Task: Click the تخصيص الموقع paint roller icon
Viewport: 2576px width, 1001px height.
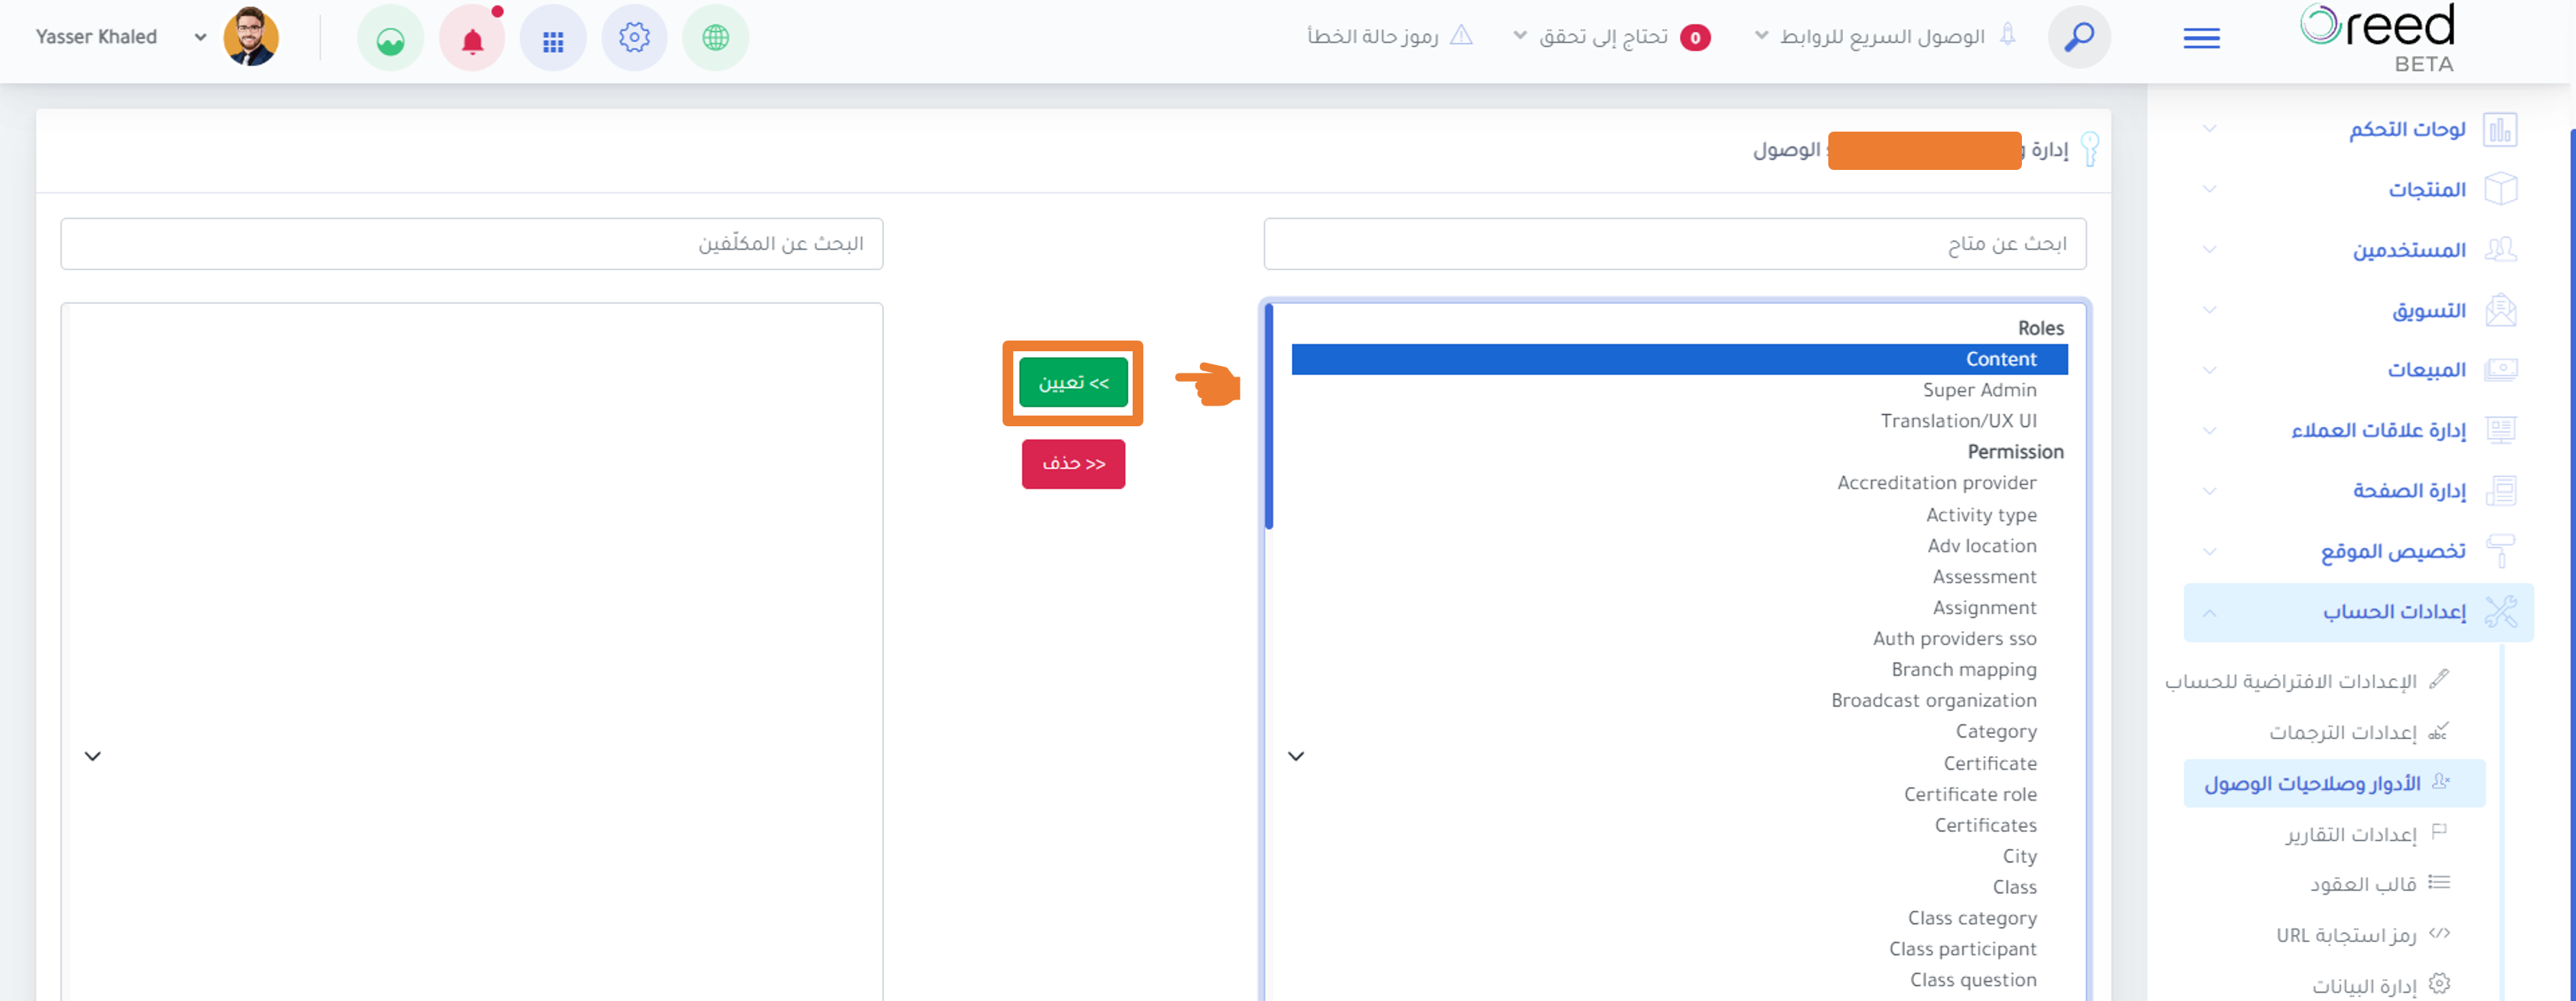Action: [x=2500, y=551]
